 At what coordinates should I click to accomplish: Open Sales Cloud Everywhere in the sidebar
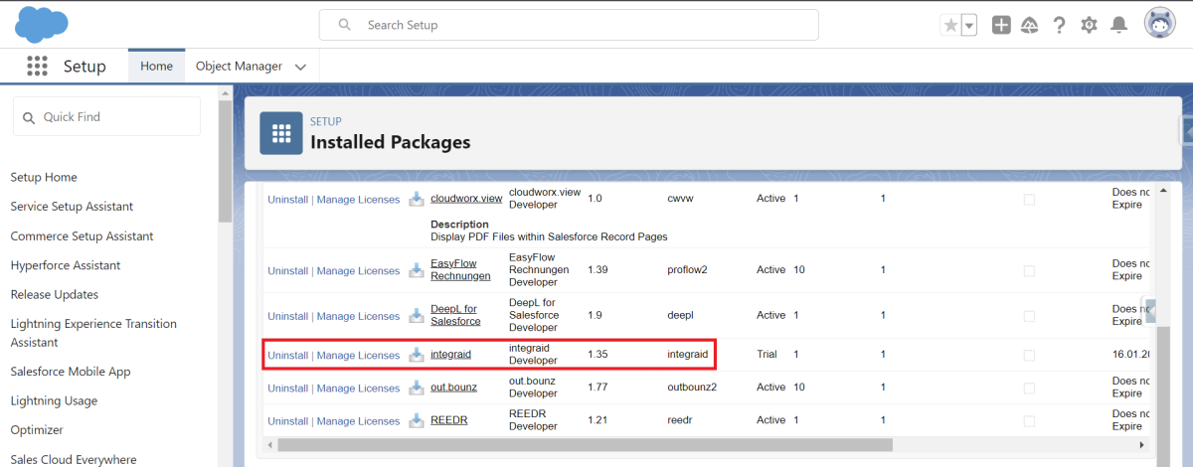(74, 459)
